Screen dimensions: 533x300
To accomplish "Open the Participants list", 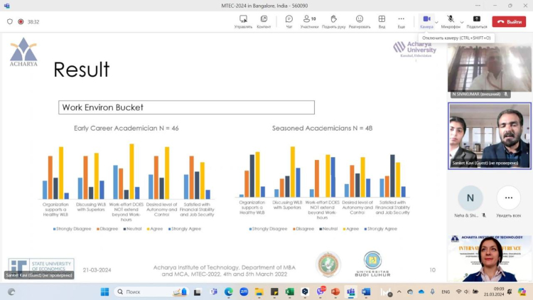I will click(x=309, y=21).
